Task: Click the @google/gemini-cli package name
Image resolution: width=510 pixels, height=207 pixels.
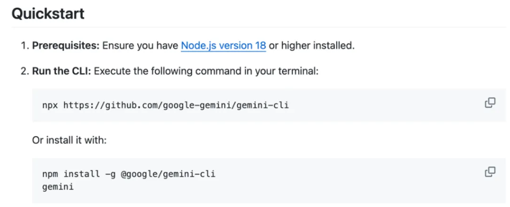Action: pos(168,174)
